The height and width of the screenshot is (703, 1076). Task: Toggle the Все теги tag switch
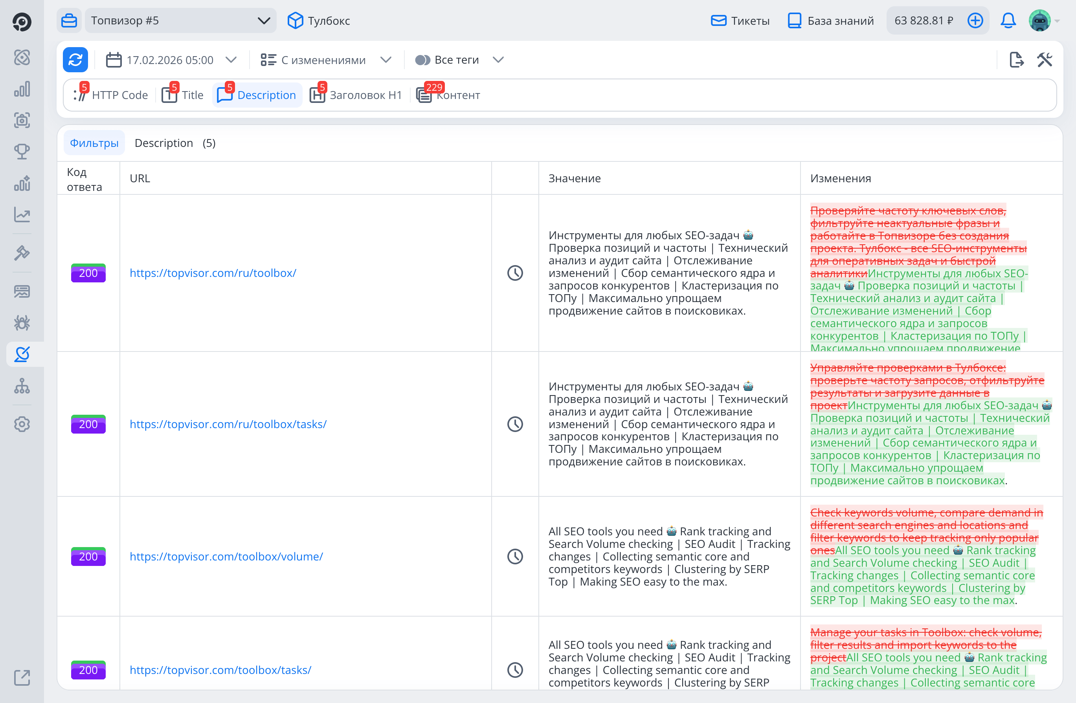point(423,60)
